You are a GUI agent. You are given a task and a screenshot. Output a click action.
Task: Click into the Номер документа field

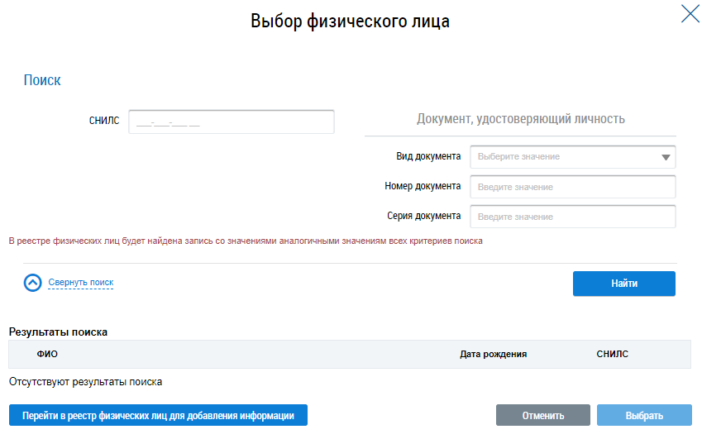572,187
